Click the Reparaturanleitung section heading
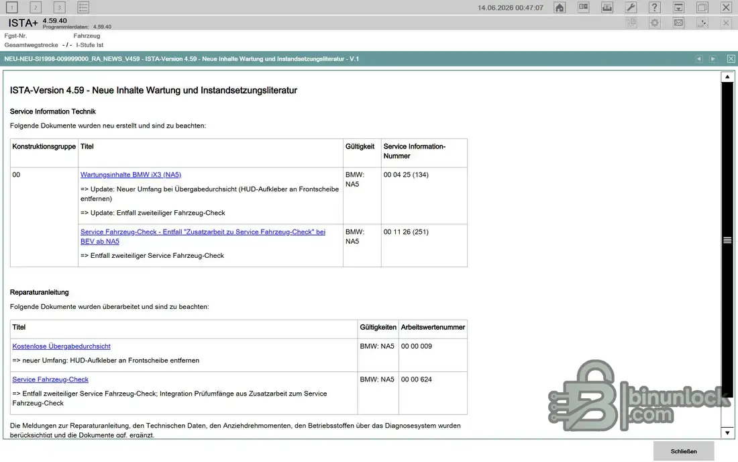The image size is (738, 462). point(39,293)
